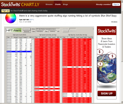Click the post headline about quote stuffing algo
The width and height of the screenshot is (123, 104).
click(68, 16)
